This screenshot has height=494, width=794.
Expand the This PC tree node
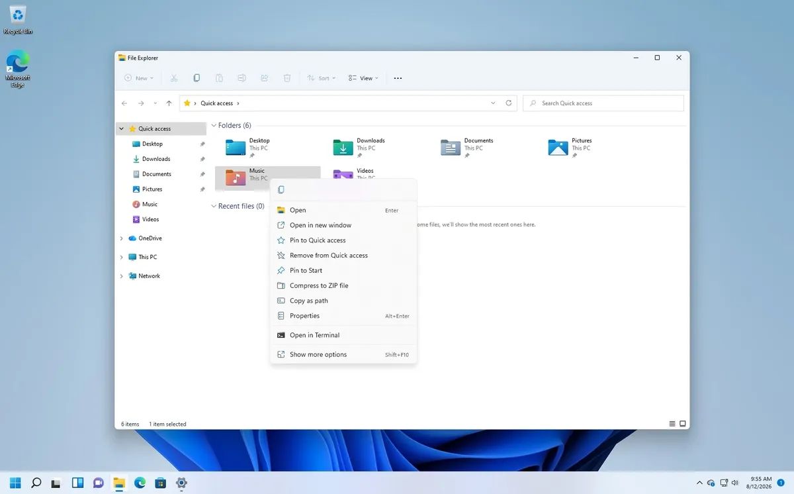pyautogui.click(x=121, y=257)
